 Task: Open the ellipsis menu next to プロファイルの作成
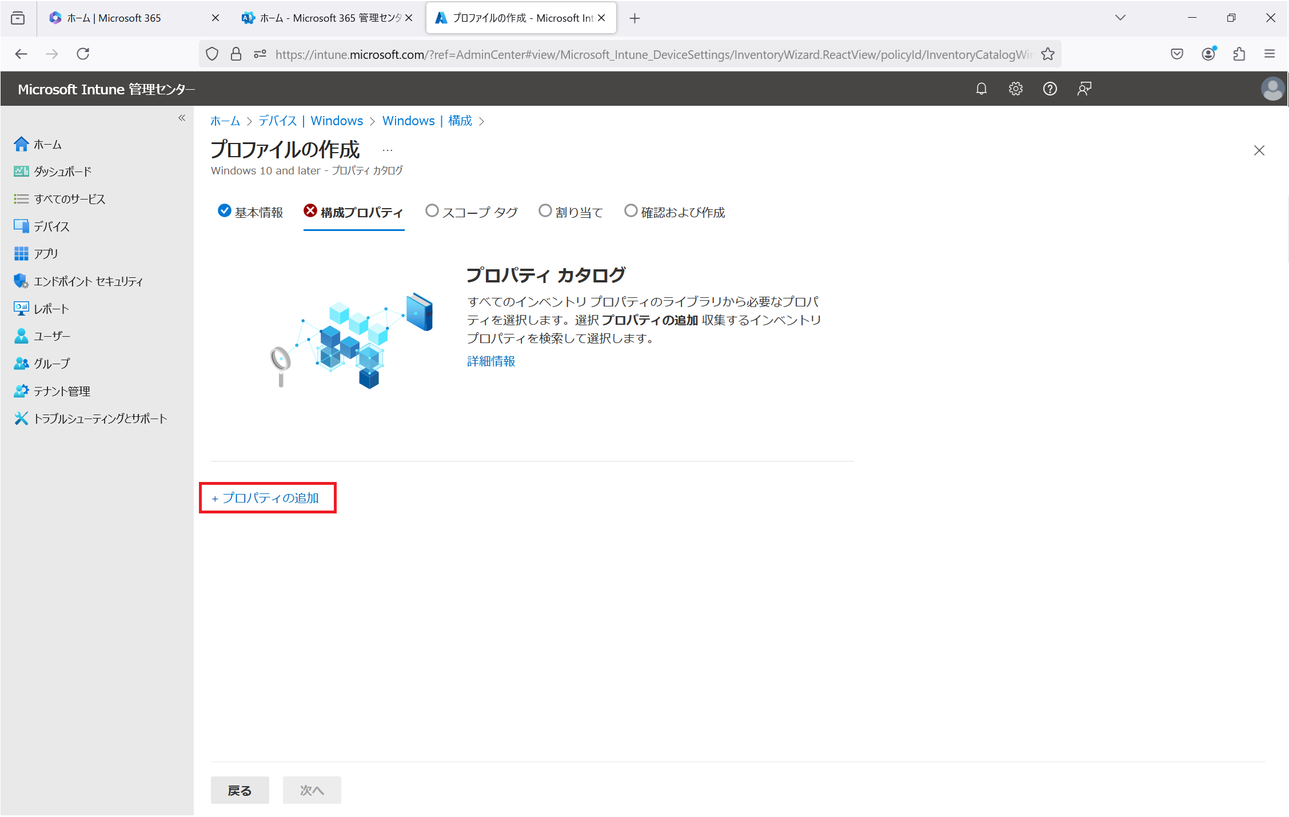[388, 150]
